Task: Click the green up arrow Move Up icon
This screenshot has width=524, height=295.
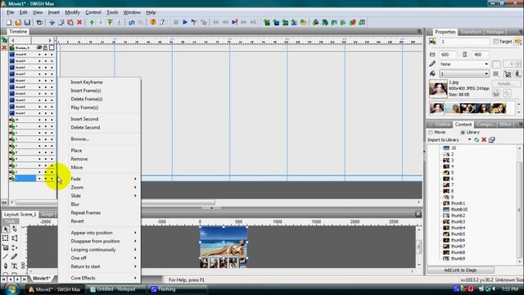Action: click(x=92, y=22)
